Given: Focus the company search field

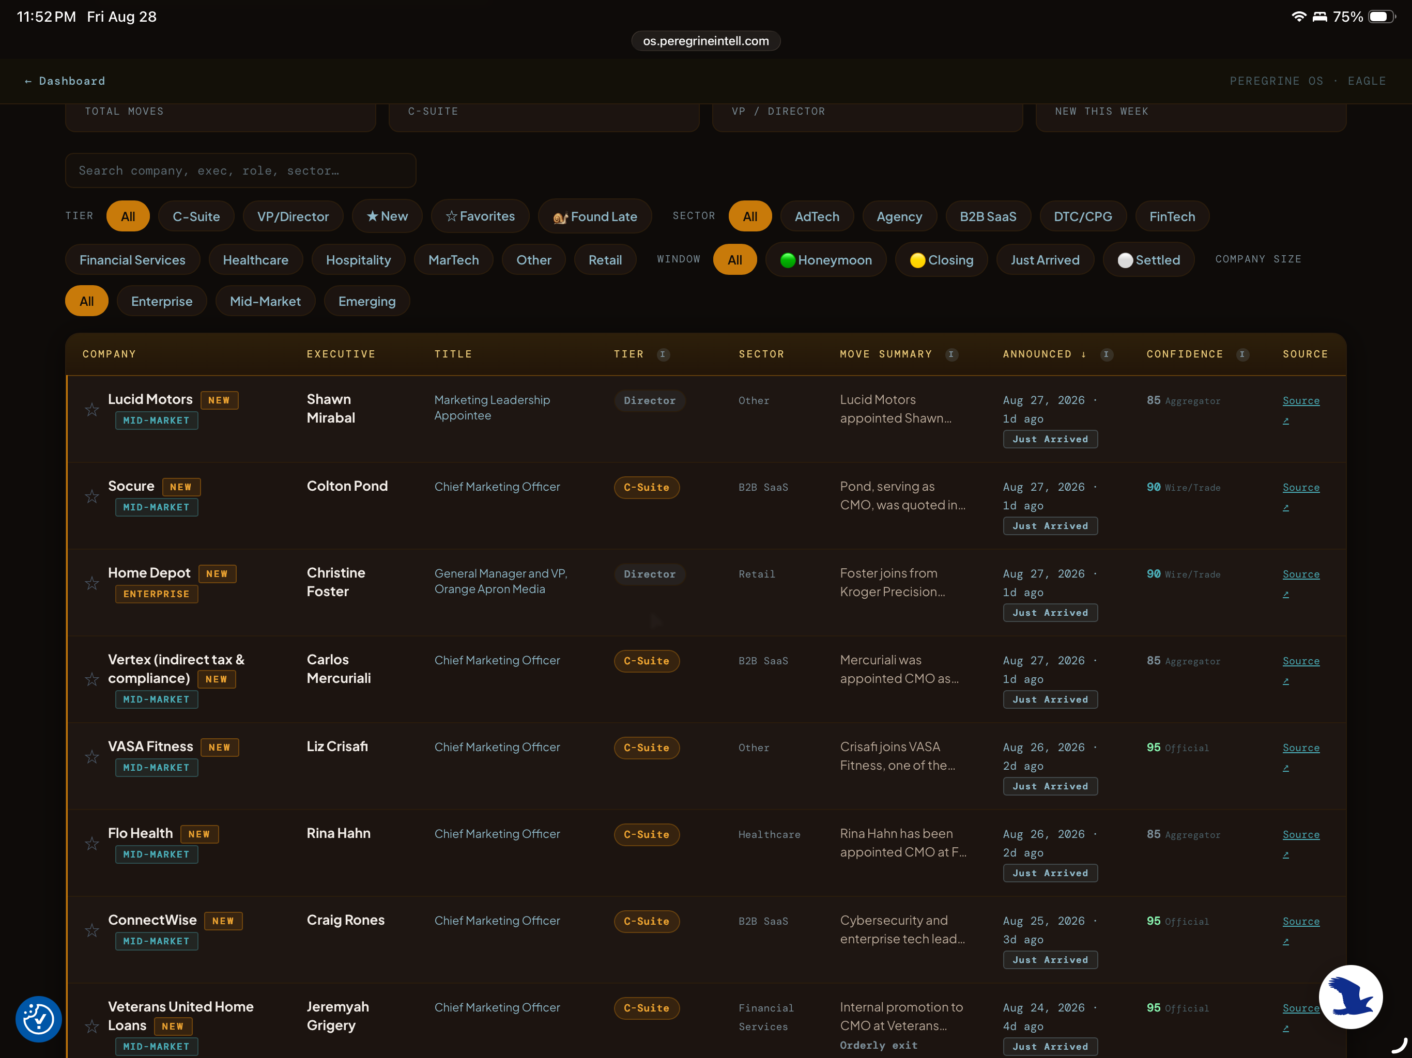Looking at the screenshot, I should (x=241, y=170).
